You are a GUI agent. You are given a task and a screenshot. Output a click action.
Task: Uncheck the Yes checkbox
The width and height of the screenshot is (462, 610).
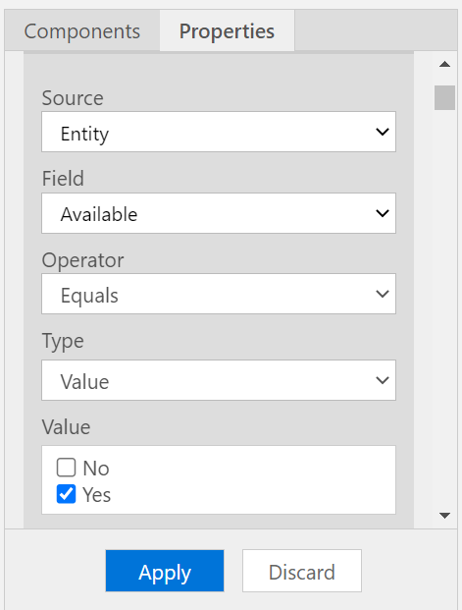point(66,494)
